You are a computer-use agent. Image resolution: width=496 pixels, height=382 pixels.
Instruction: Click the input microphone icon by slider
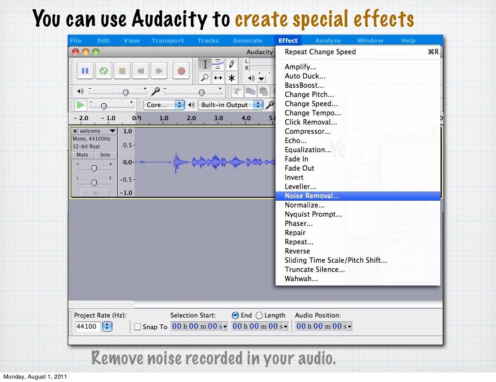pyautogui.click(x=155, y=92)
